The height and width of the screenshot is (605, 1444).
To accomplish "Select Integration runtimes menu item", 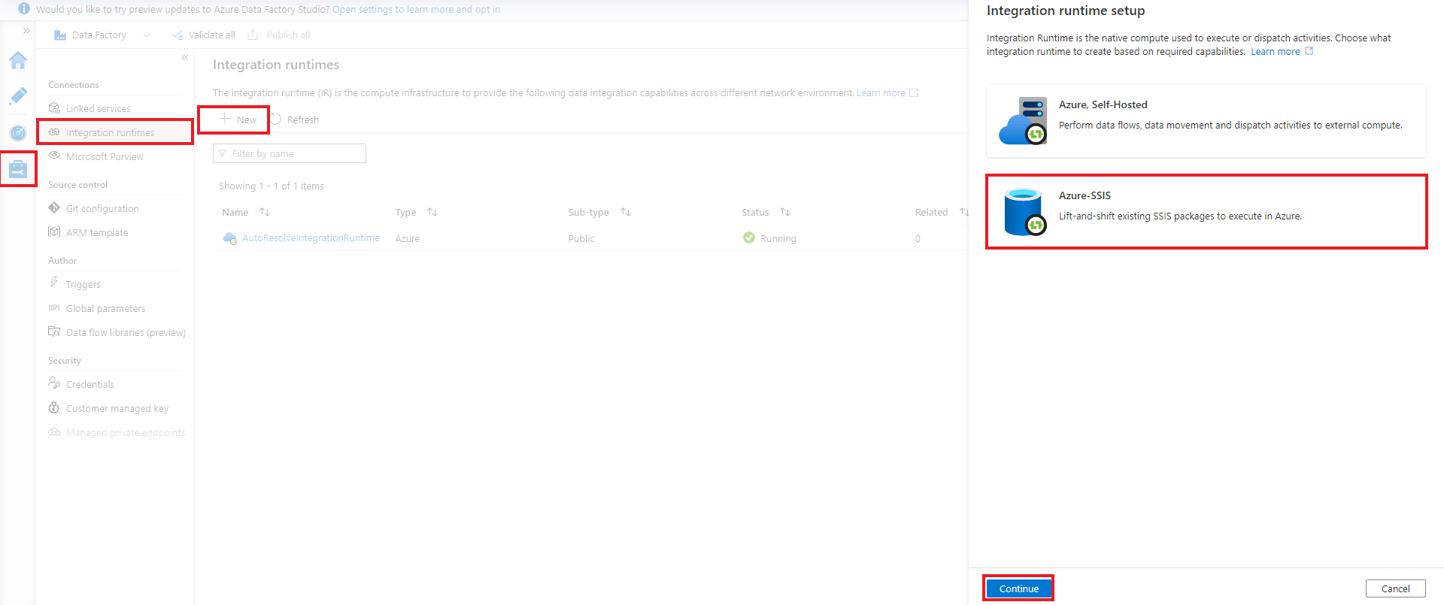I will coord(110,133).
